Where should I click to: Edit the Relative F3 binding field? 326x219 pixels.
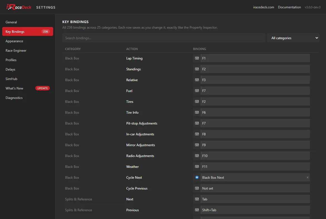click(255, 80)
